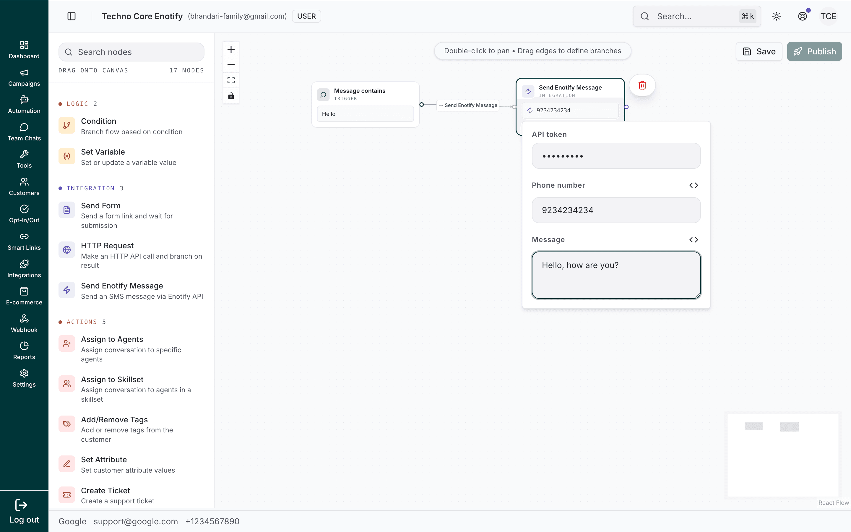
Task: Open Customers page
Action: (x=24, y=186)
